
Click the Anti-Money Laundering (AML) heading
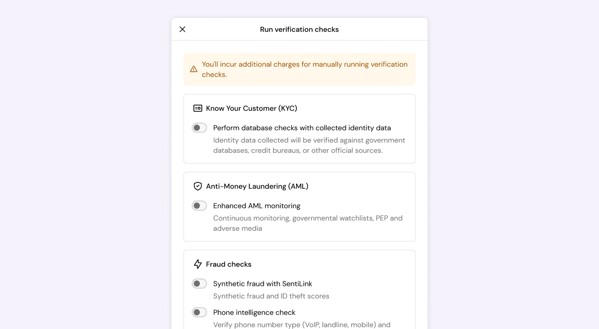point(257,186)
